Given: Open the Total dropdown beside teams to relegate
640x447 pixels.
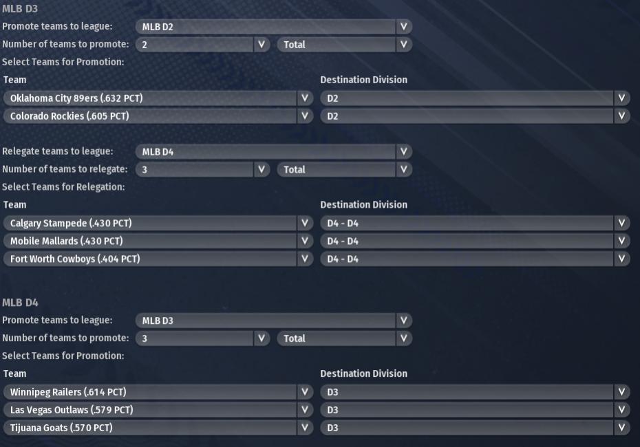Looking at the screenshot, I should (x=344, y=170).
